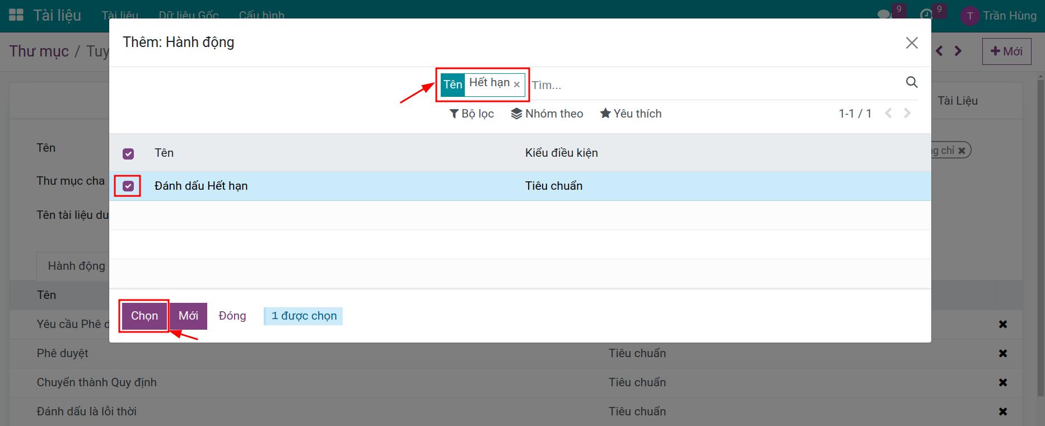Viewport: 1045px width, 426px height.
Task: Open the Dữ liệu Gốc menu
Action: coord(189,15)
